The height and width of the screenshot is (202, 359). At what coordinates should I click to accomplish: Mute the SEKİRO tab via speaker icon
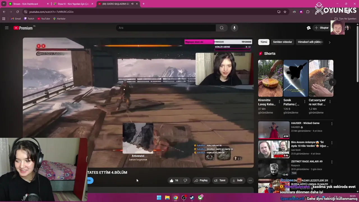tap(132, 4)
